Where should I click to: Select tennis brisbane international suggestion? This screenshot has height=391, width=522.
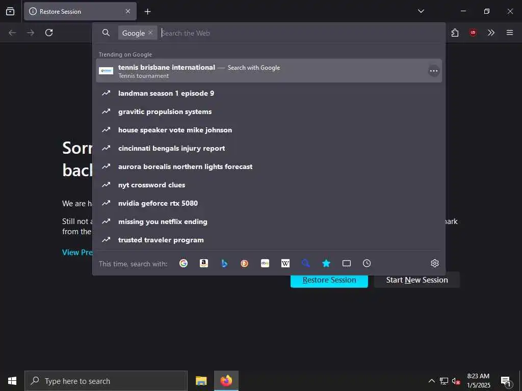click(269, 71)
